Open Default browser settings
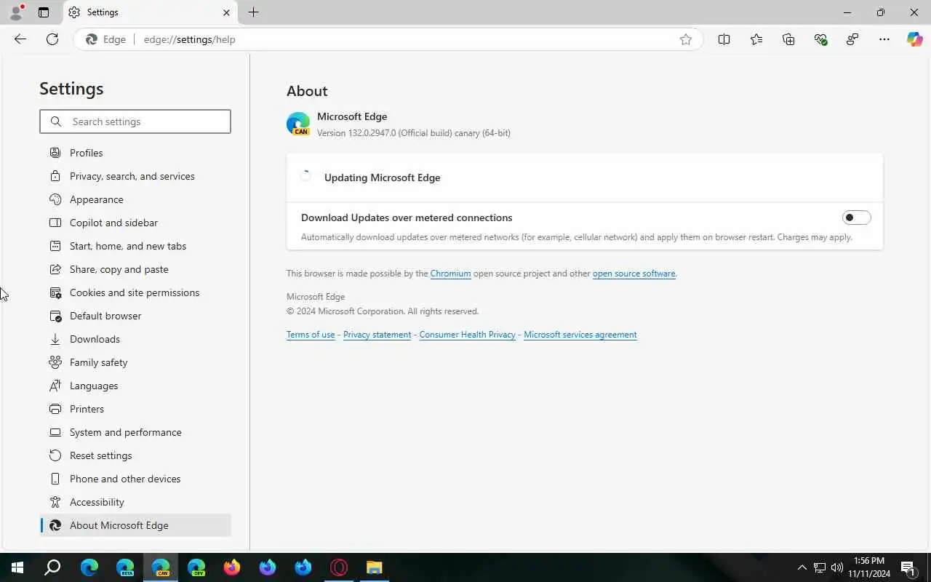Screen dimensions: 931x582 click(x=135, y=316)
